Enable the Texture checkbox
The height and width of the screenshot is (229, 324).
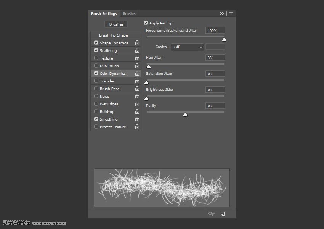pyautogui.click(x=96, y=58)
